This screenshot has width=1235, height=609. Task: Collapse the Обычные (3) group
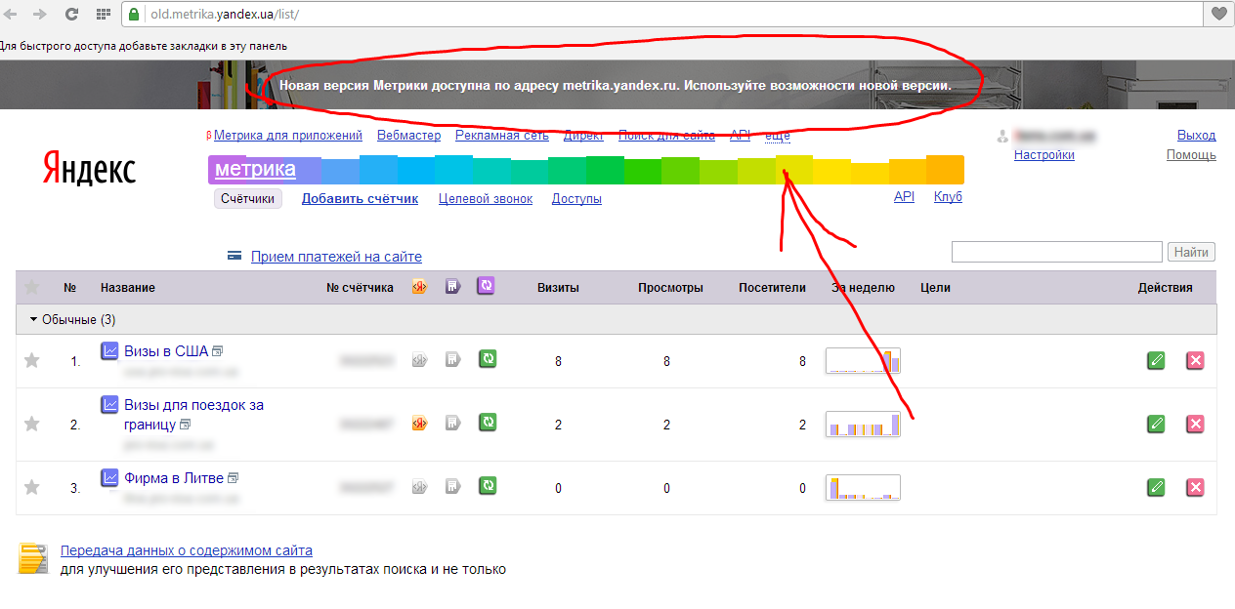[x=73, y=319]
